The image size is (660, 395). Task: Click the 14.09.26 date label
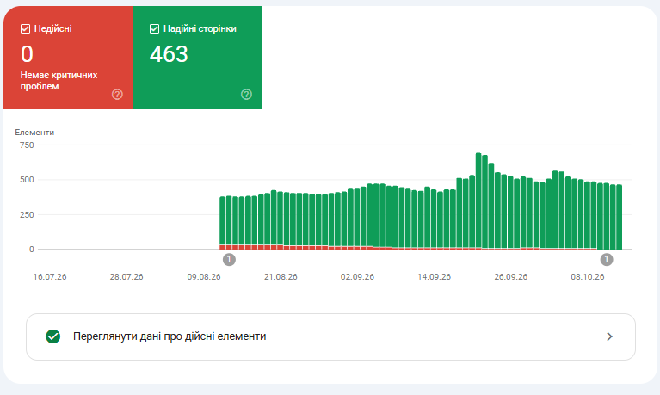coord(434,276)
